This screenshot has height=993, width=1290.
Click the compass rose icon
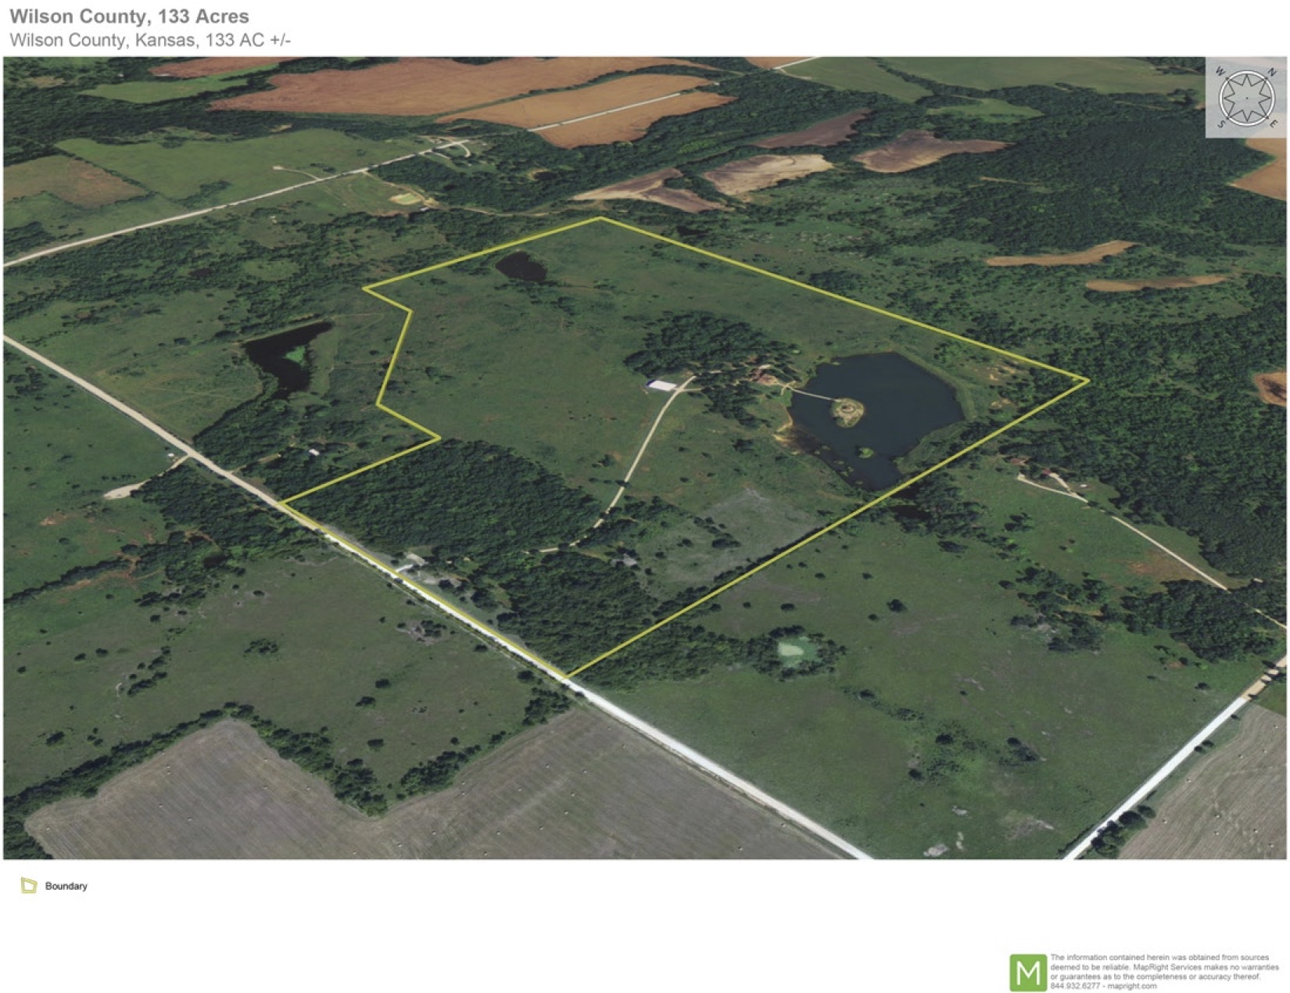1246,98
